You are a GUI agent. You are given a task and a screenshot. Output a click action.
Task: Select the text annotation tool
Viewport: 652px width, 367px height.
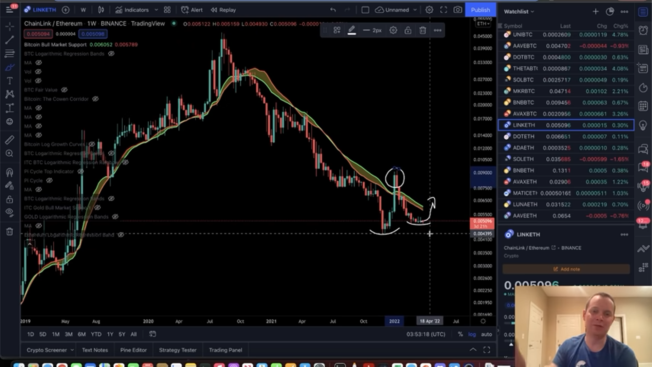[10, 81]
